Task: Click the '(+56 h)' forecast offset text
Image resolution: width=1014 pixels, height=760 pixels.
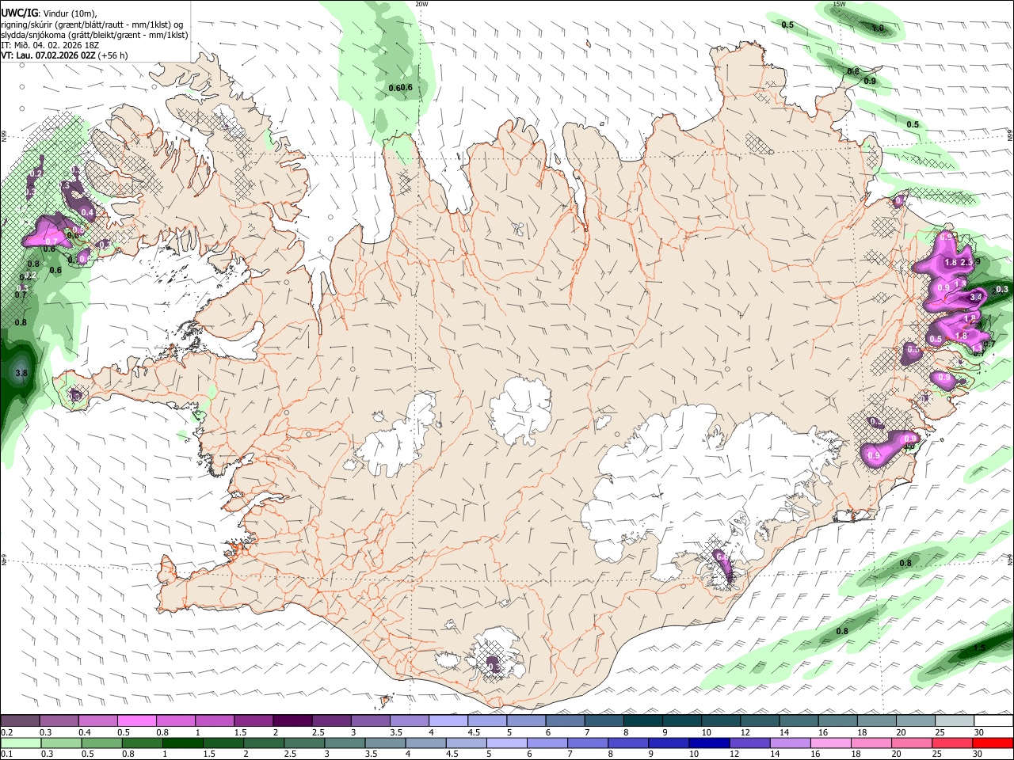Action: pyautogui.click(x=114, y=55)
